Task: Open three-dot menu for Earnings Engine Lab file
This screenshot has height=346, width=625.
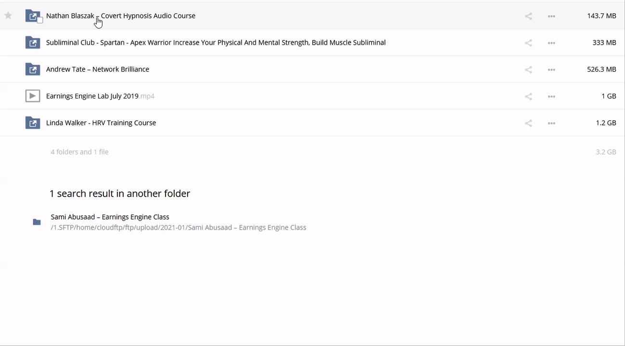Action: tap(551, 97)
